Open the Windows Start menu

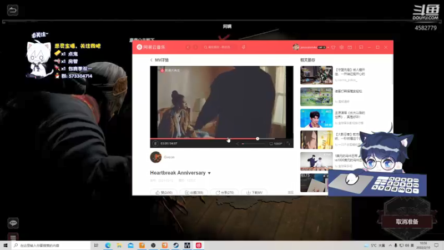pos(6,246)
